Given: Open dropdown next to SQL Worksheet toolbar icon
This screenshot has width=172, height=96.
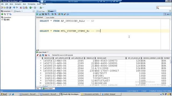Looking at the screenshot, I should (x=43, y=8).
